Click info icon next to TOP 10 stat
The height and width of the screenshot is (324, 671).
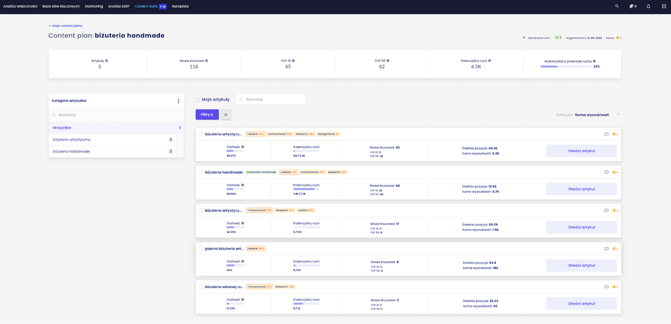[x=293, y=61]
